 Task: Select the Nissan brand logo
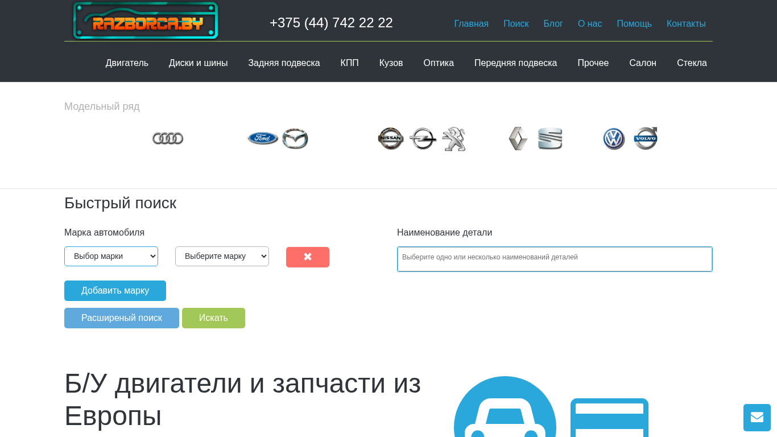coord(391,138)
